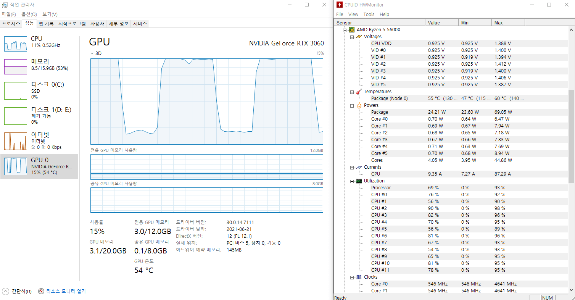Open the Tools menu in HWMonitor
The image size is (575, 300).
[x=369, y=14]
